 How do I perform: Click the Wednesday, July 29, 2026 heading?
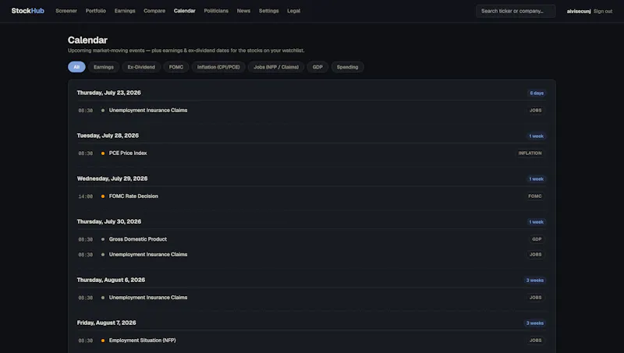tap(112, 178)
